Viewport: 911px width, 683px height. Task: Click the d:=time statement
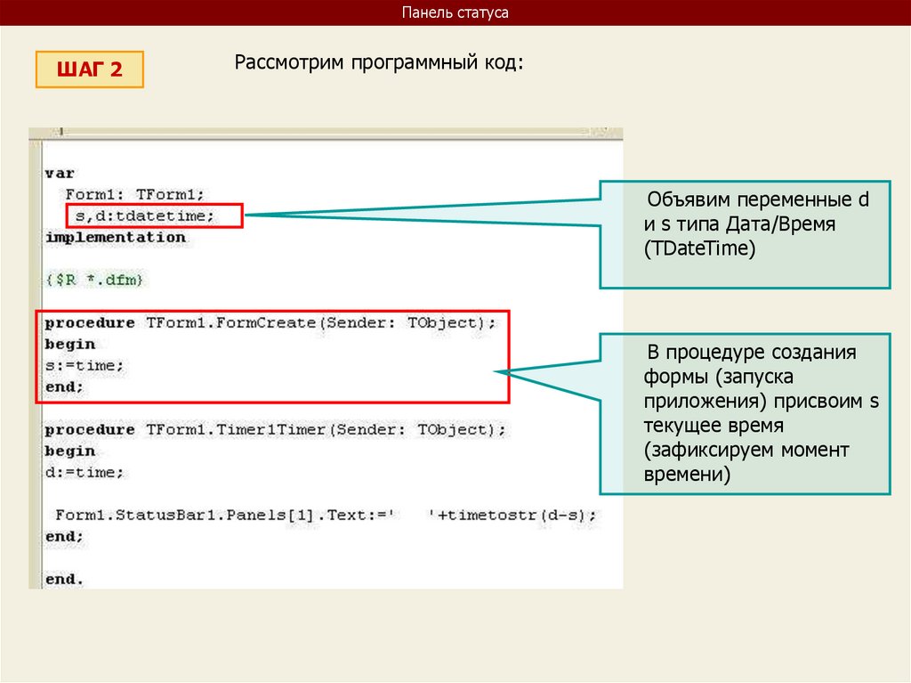tap(85, 472)
